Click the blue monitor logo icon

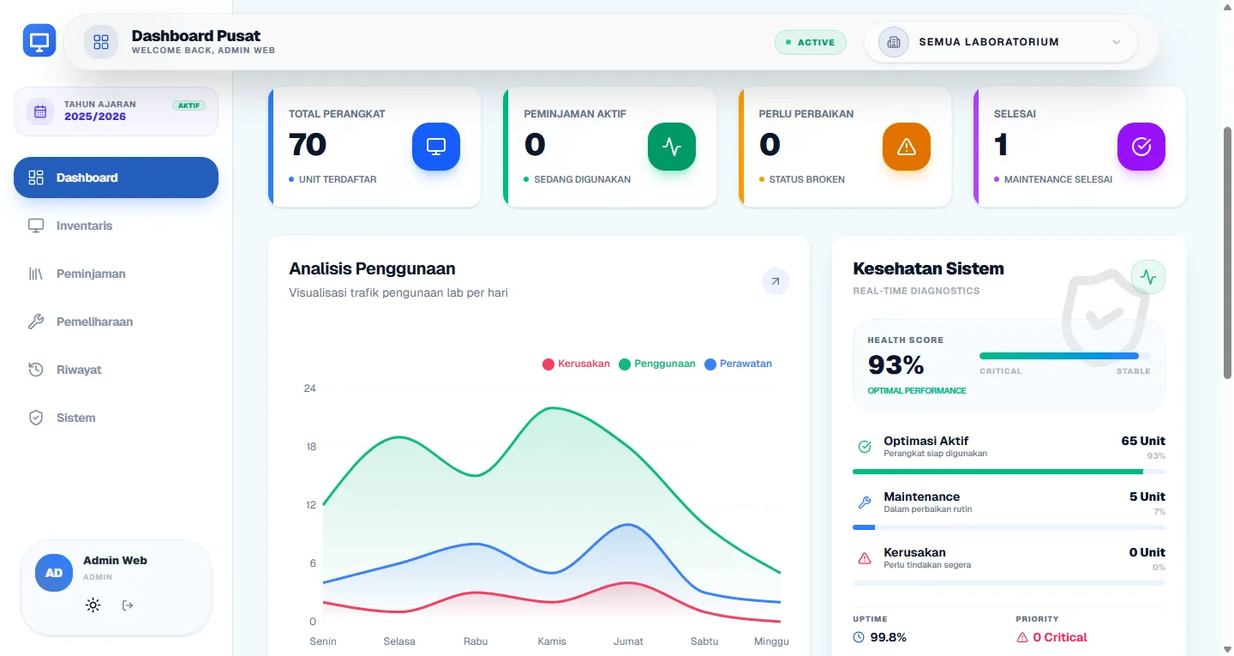[x=39, y=40]
